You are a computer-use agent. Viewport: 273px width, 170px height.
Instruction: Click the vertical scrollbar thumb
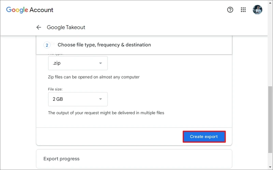tap(270, 120)
